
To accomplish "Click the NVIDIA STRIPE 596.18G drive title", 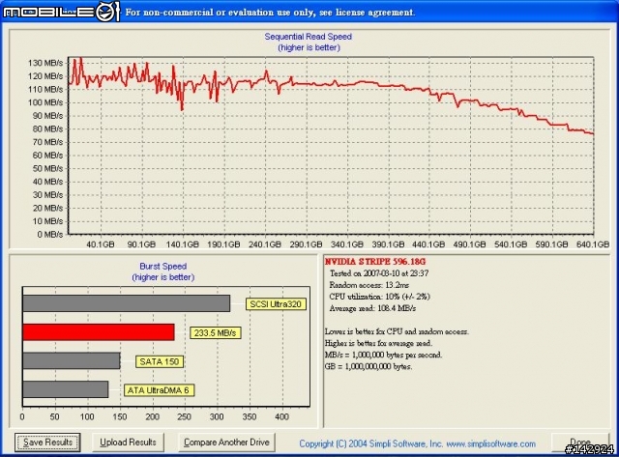I will [375, 262].
